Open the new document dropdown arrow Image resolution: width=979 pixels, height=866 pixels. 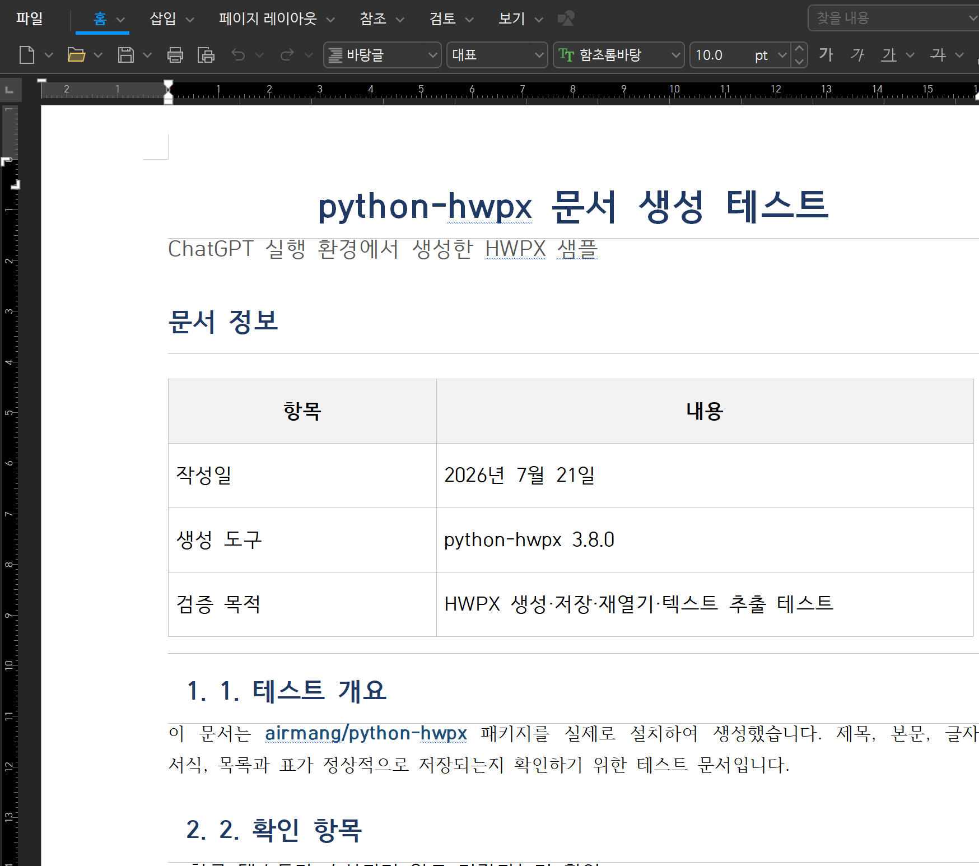pyautogui.click(x=49, y=55)
